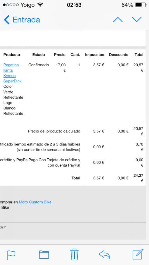149x265 pixels.
Task: Go to next message with down arrow
Action: coord(137,19)
